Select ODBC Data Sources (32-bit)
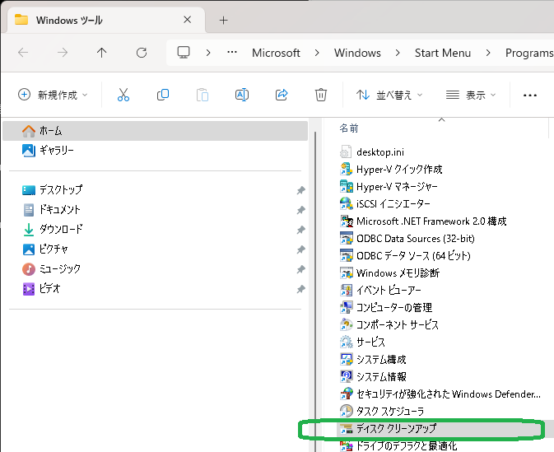554x452 pixels. [x=407, y=239]
